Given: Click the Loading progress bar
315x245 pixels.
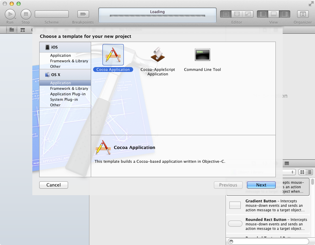Looking at the screenshot, I should coord(157,16).
